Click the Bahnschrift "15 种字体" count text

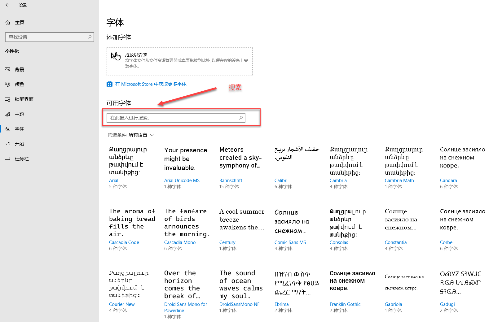[x=229, y=187]
